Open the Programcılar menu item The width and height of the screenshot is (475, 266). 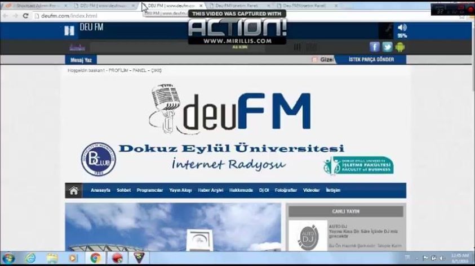tap(150, 191)
